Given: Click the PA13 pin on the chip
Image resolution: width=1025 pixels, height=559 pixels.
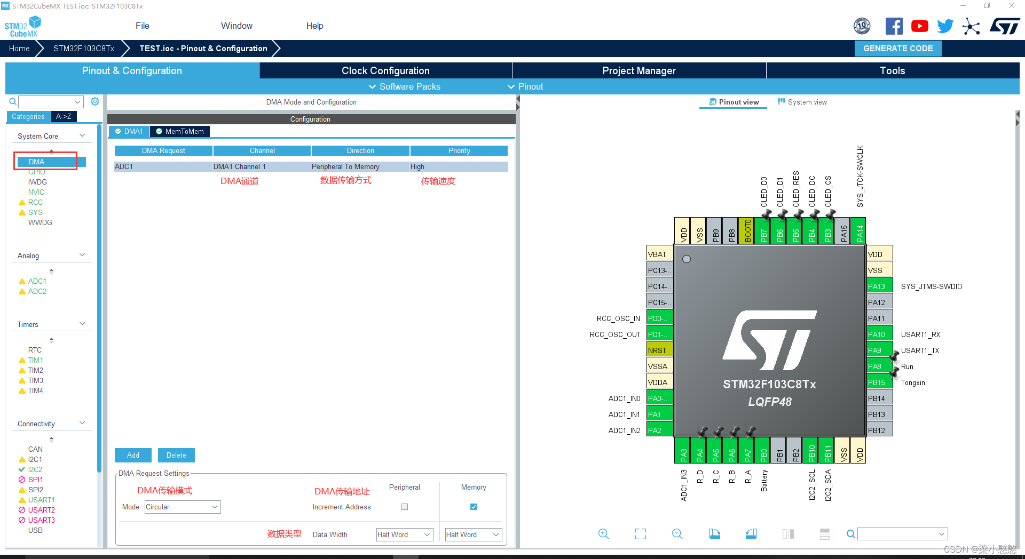Looking at the screenshot, I should 879,286.
